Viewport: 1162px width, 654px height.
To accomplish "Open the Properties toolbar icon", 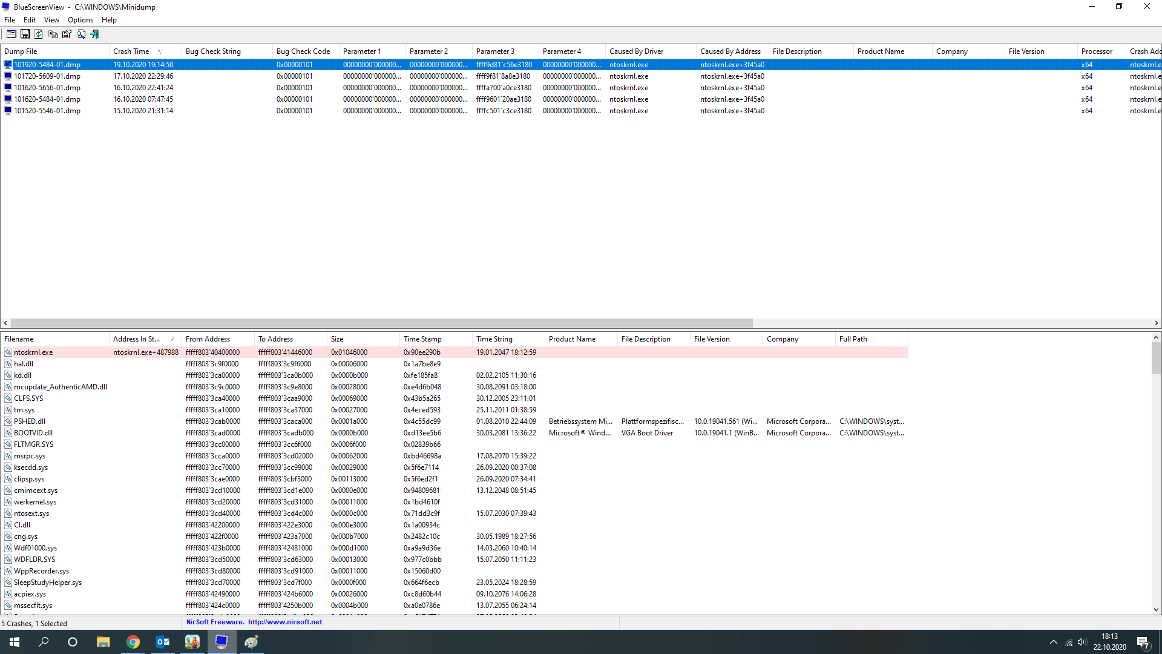I will click(x=67, y=35).
